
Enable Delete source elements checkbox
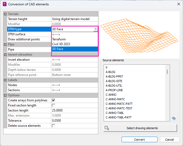(53, 126)
